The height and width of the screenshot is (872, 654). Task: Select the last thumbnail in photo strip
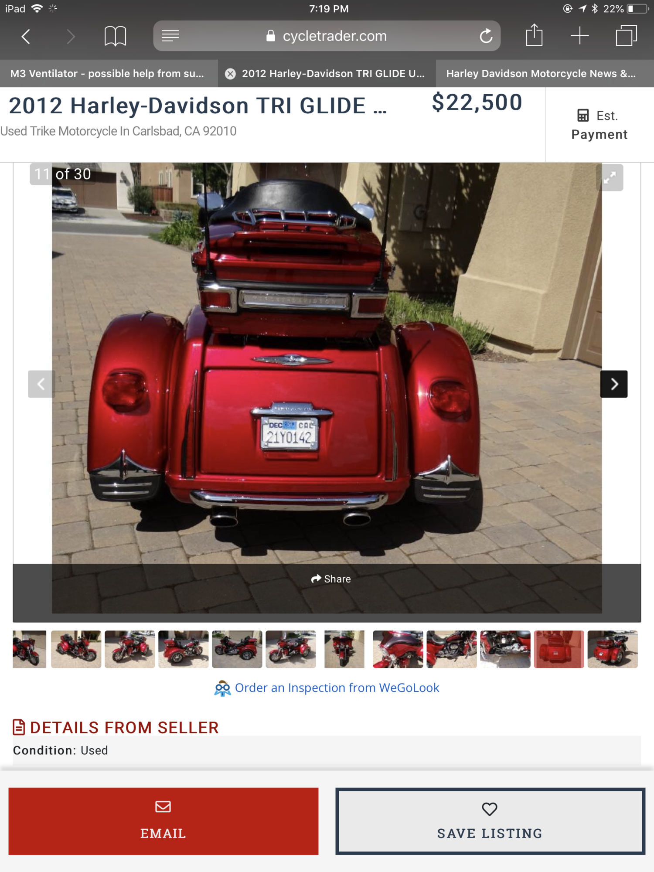(613, 649)
